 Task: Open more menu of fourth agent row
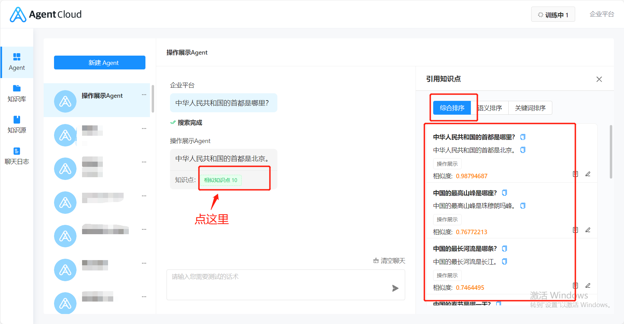[144, 196]
